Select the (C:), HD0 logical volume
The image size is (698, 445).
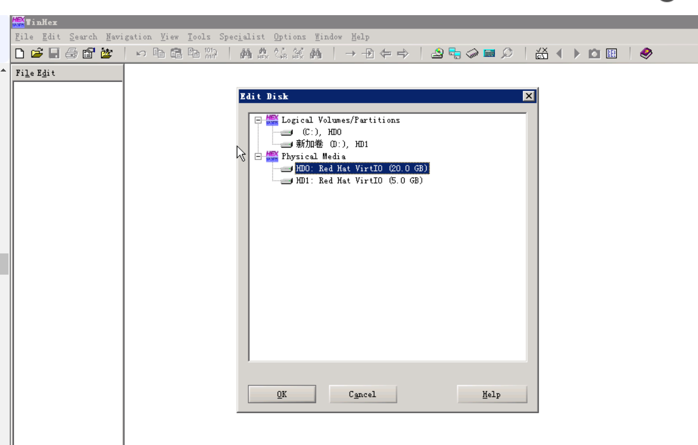[322, 132]
